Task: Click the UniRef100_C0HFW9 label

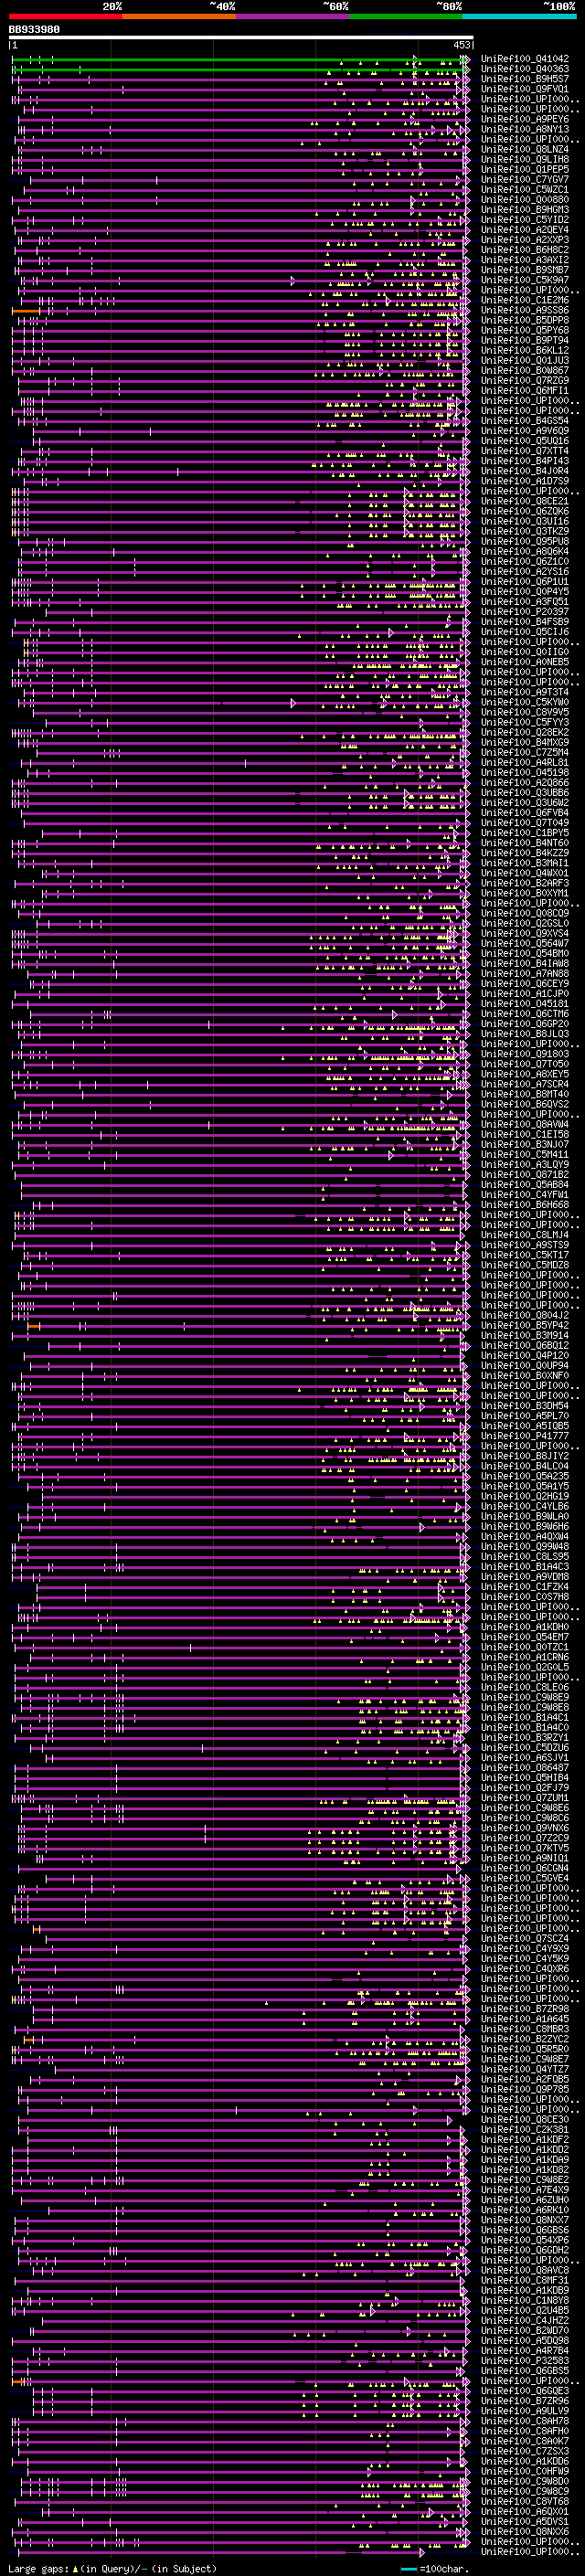Action: click(525, 2471)
